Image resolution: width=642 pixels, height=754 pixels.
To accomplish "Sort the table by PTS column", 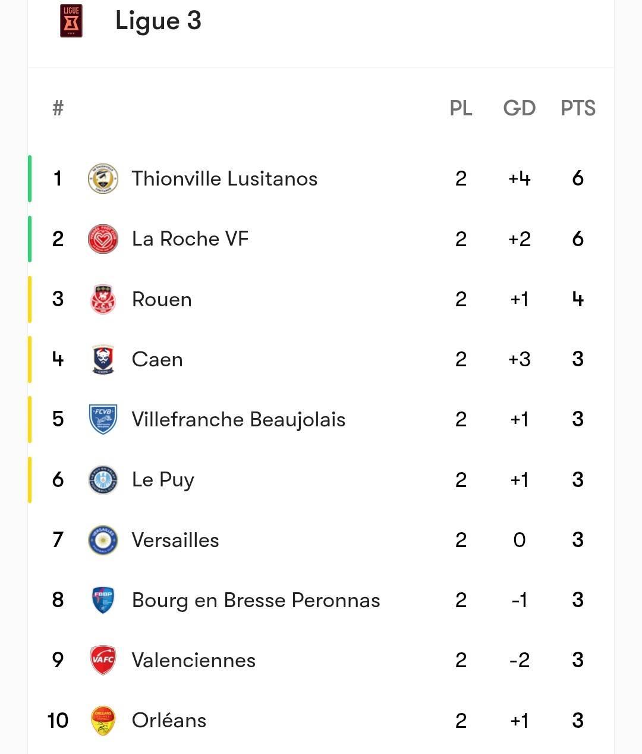I will [578, 108].
